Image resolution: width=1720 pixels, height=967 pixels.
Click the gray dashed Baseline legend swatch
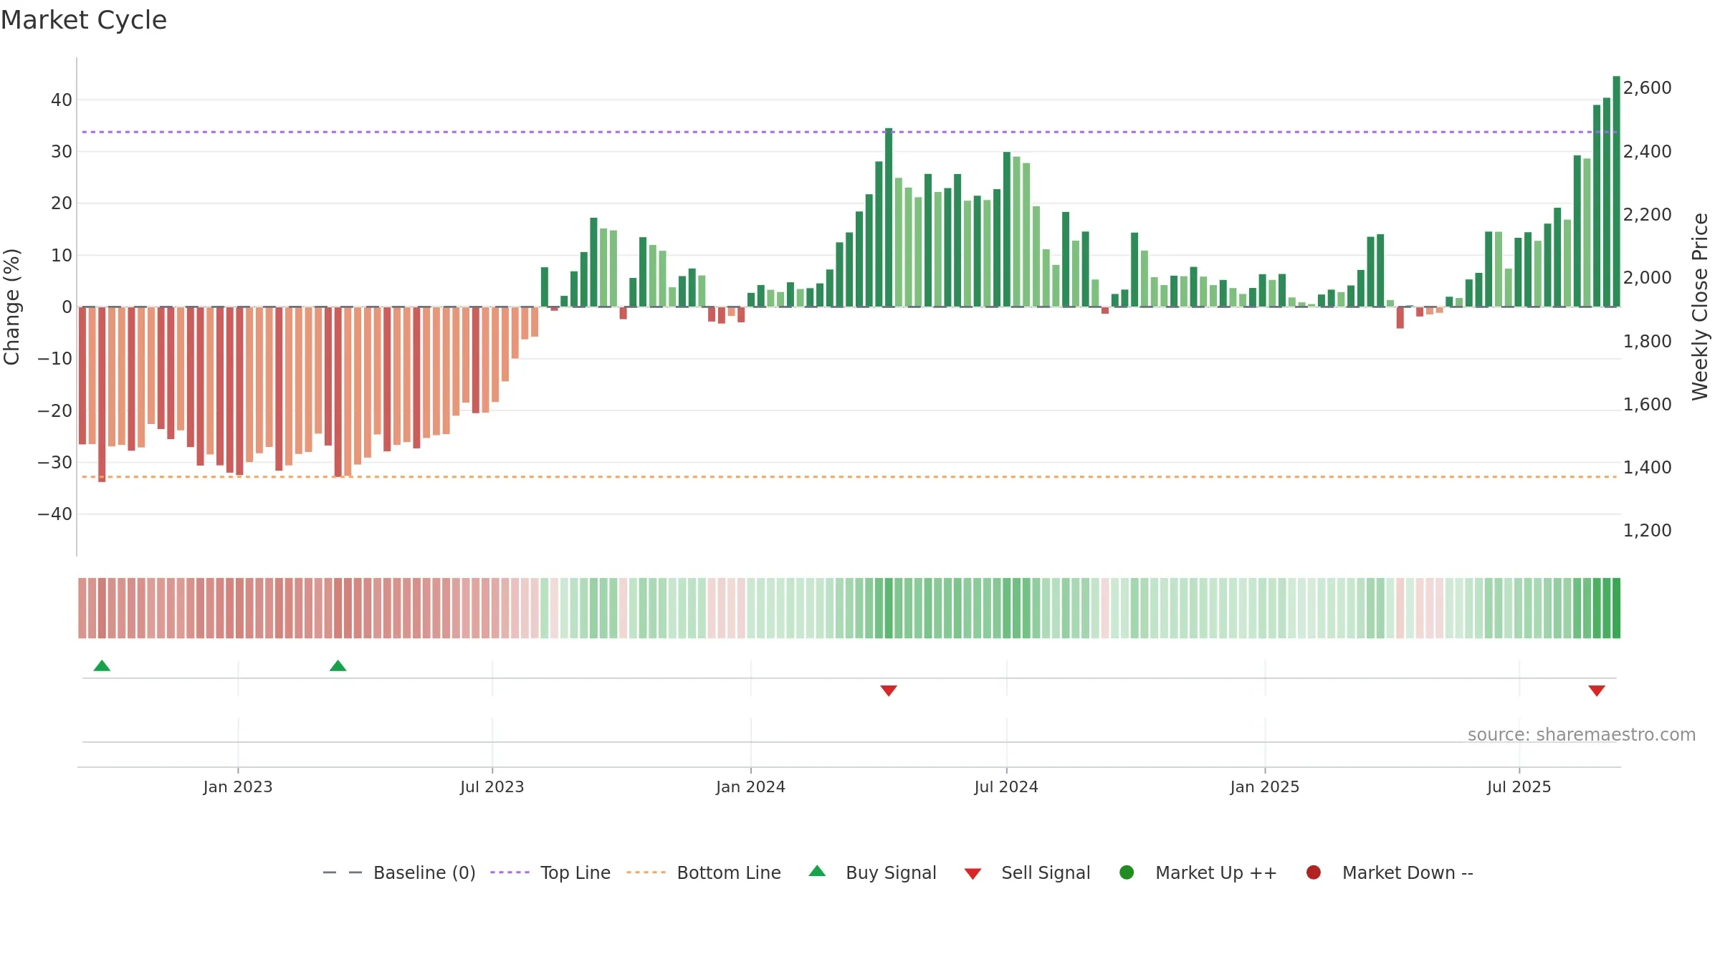click(x=343, y=872)
